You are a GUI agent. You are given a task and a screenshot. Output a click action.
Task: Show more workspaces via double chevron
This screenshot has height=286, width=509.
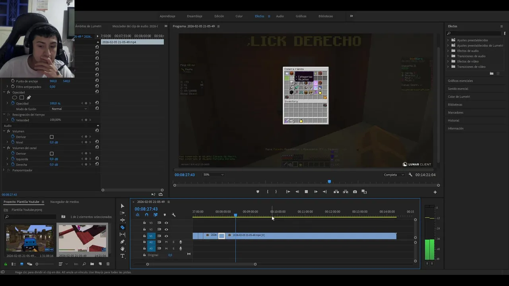click(351, 16)
